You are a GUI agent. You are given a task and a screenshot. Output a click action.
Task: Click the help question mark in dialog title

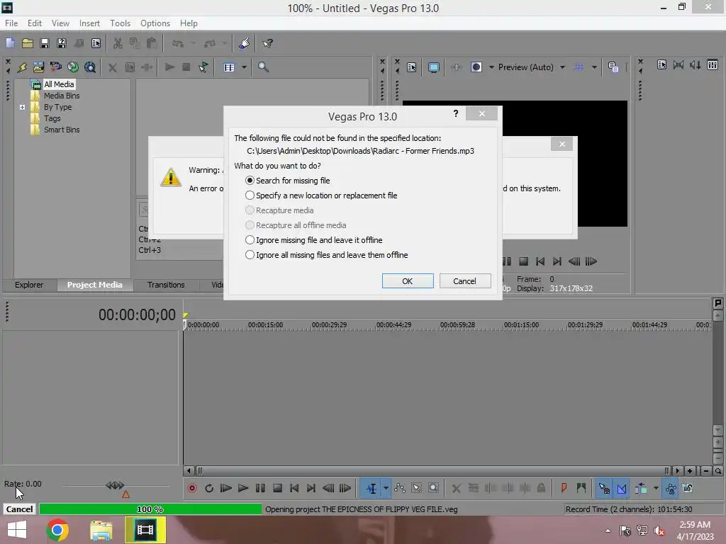pos(456,113)
